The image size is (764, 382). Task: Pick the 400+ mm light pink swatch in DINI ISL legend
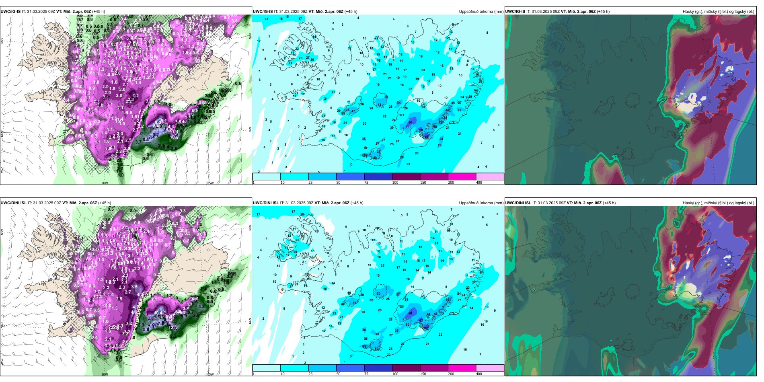click(490, 368)
